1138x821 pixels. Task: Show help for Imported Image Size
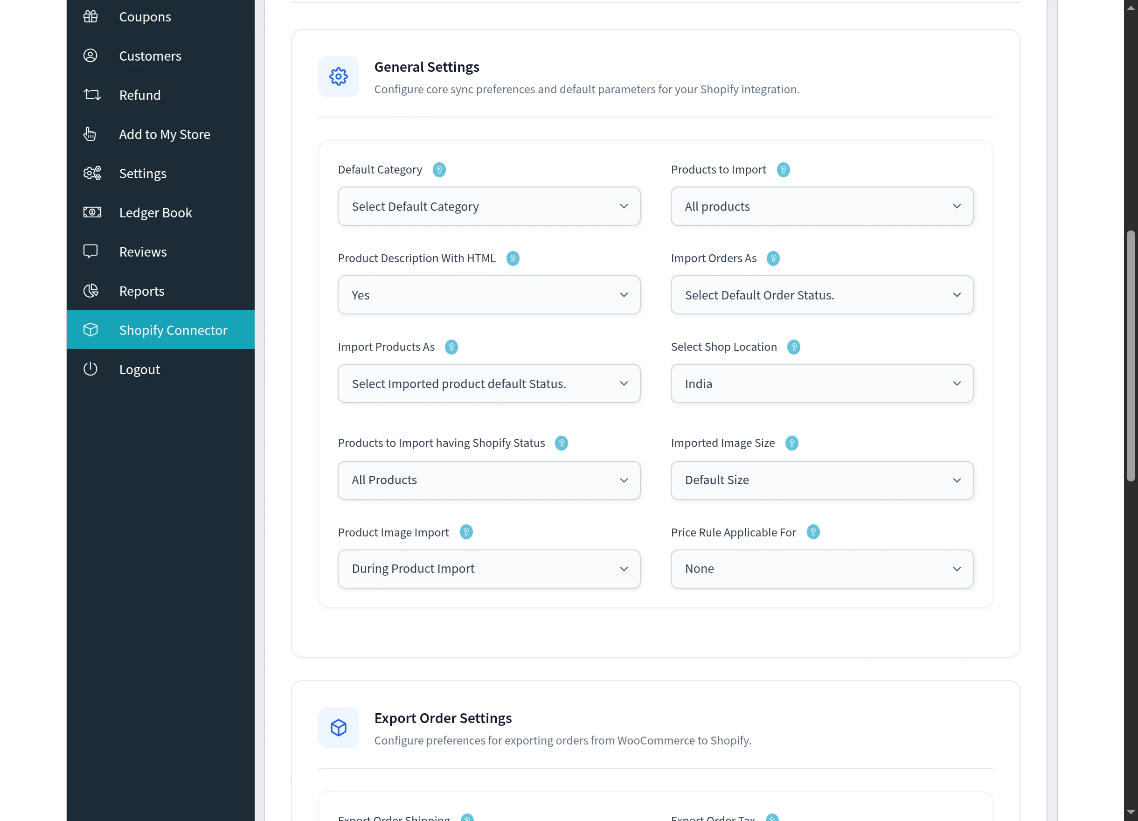[792, 443]
